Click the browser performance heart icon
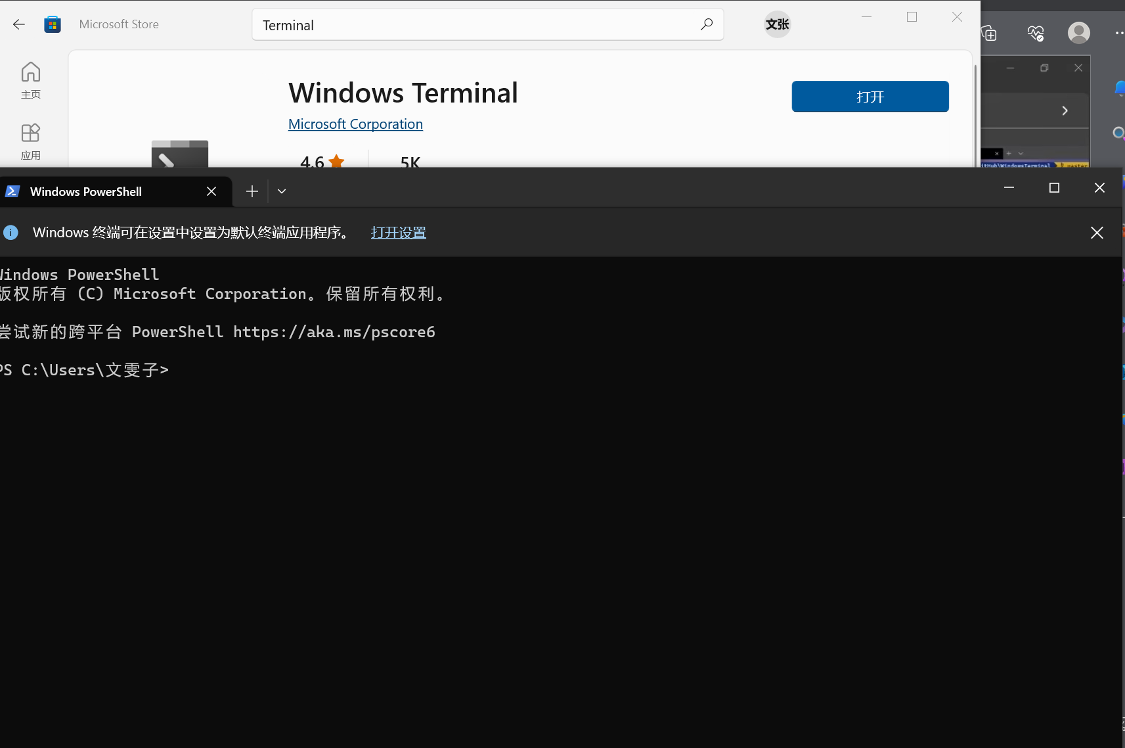 point(1036,33)
